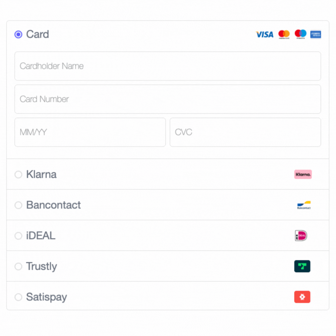Click the American Express logo icon

(315, 34)
